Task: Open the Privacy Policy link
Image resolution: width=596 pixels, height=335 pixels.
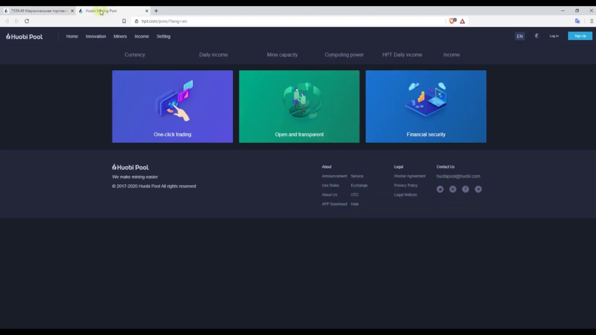Action: (406, 185)
